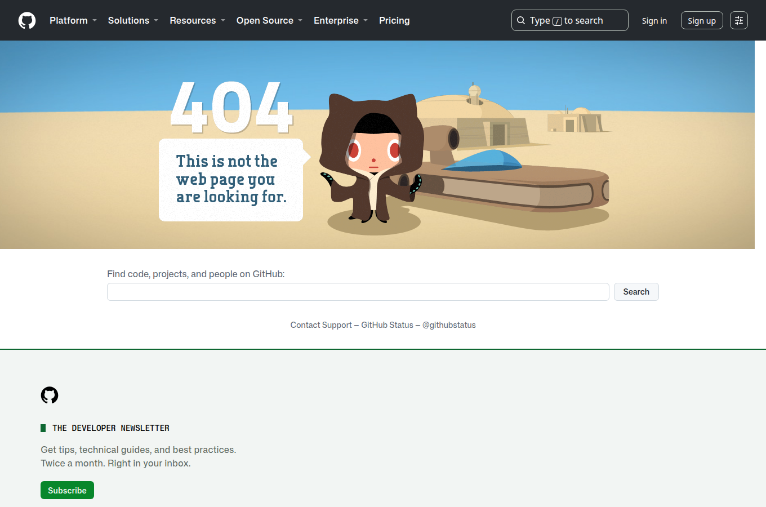Click the large 404 heading

(x=231, y=108)
